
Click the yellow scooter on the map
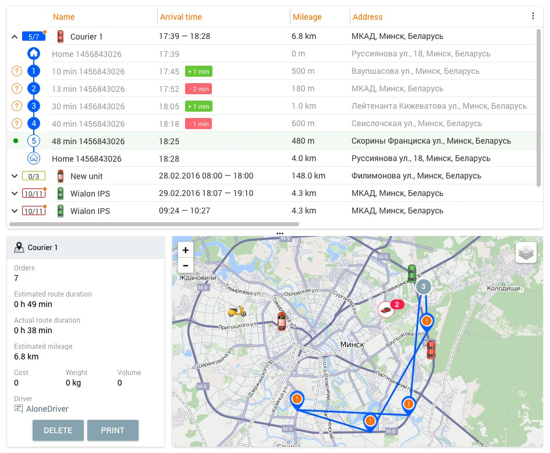(x=237, y=311)
